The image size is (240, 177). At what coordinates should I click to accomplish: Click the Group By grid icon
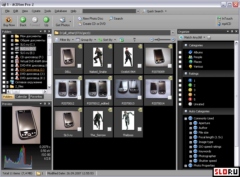coord(78,40)
